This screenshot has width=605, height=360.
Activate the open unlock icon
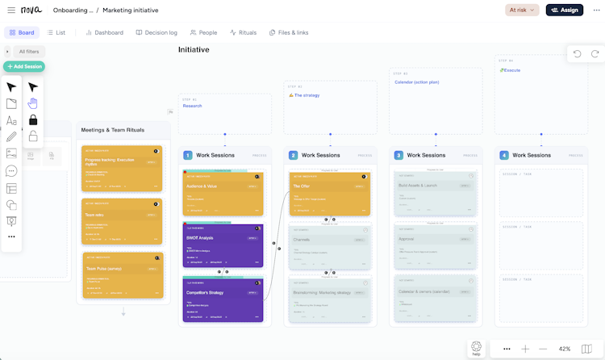coord(33,136)
